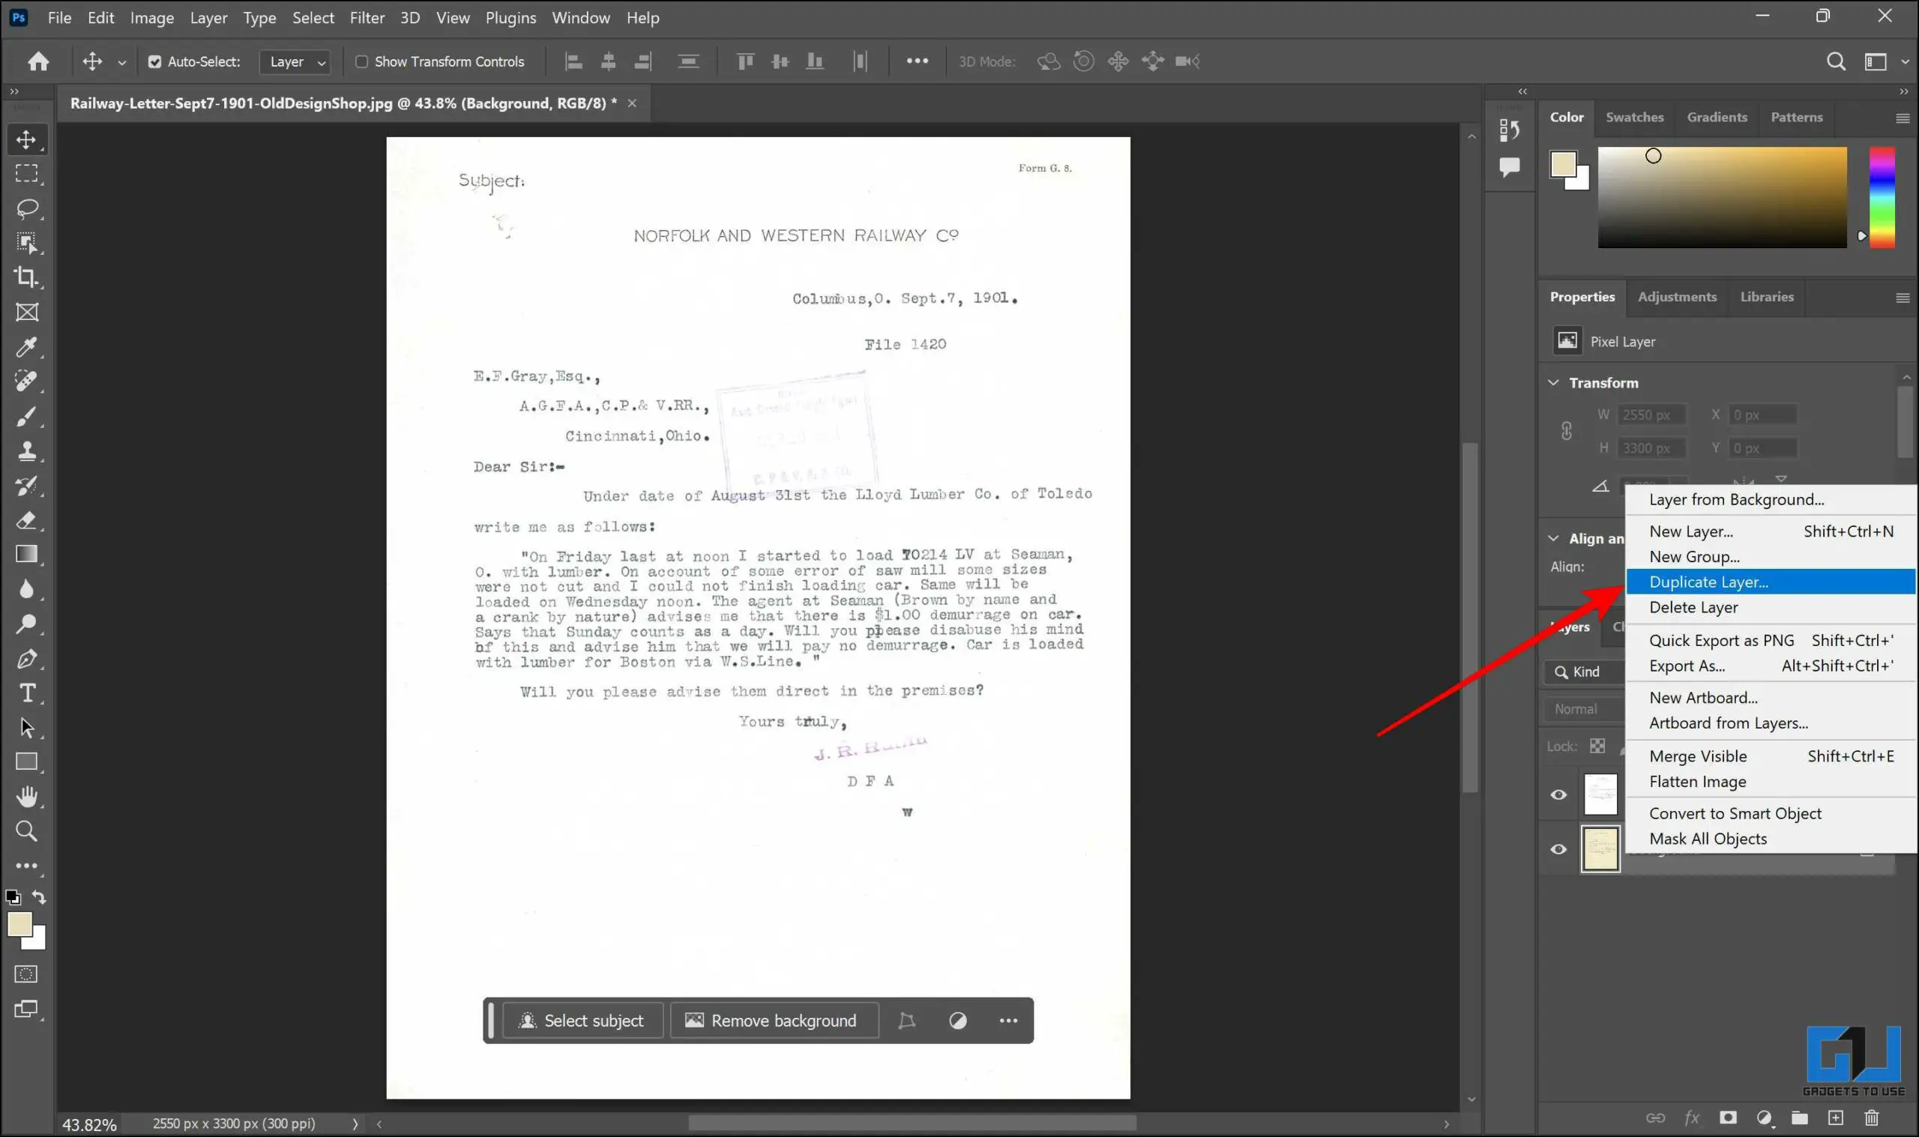Viewport: 1919px width, 1137px height.
Task: Toggle Quick Mask mode icon
Action: (x=26, y=974)
